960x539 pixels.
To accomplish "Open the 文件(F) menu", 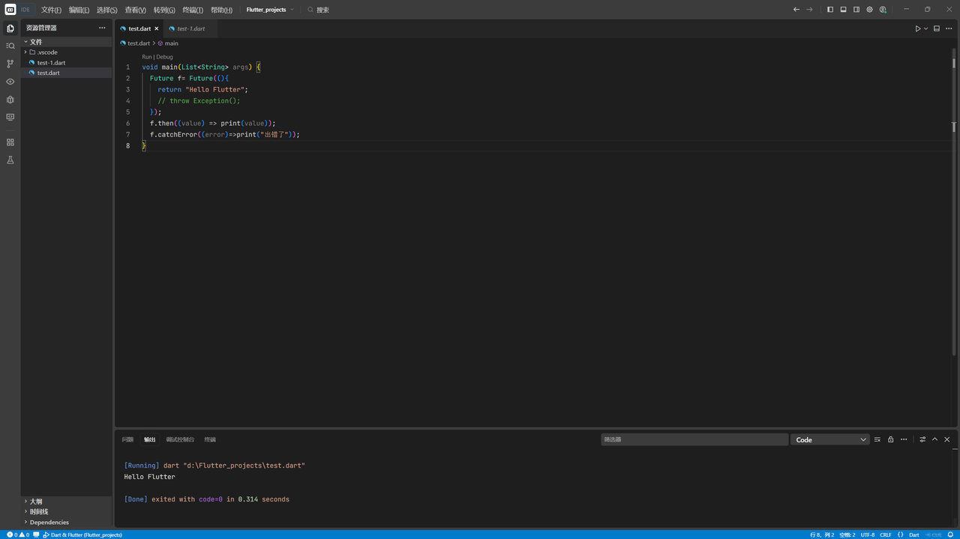I will [x=51, y=10].
